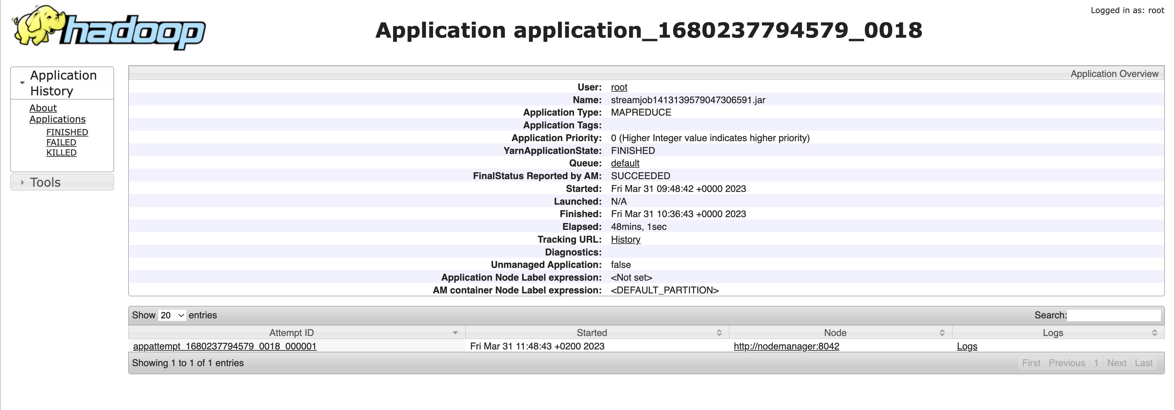Open the Applications list link
The height and width of the screenshot is (410, 1175).
(57, 119)
